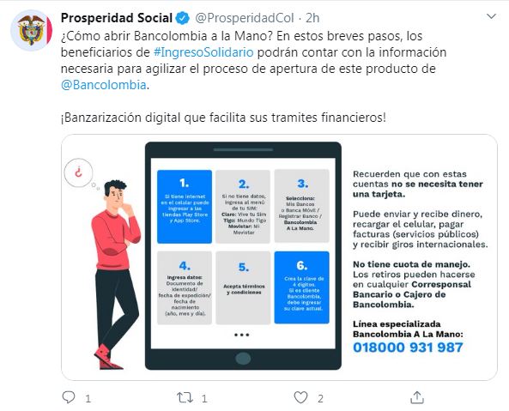Click the reply speech bubble icon
This screenshot has width=509, height=411.
(69, 397)
